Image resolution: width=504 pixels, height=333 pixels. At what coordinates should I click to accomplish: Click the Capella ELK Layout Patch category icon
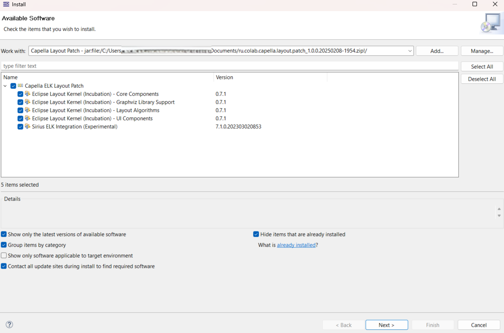click(x=20, y=86)
